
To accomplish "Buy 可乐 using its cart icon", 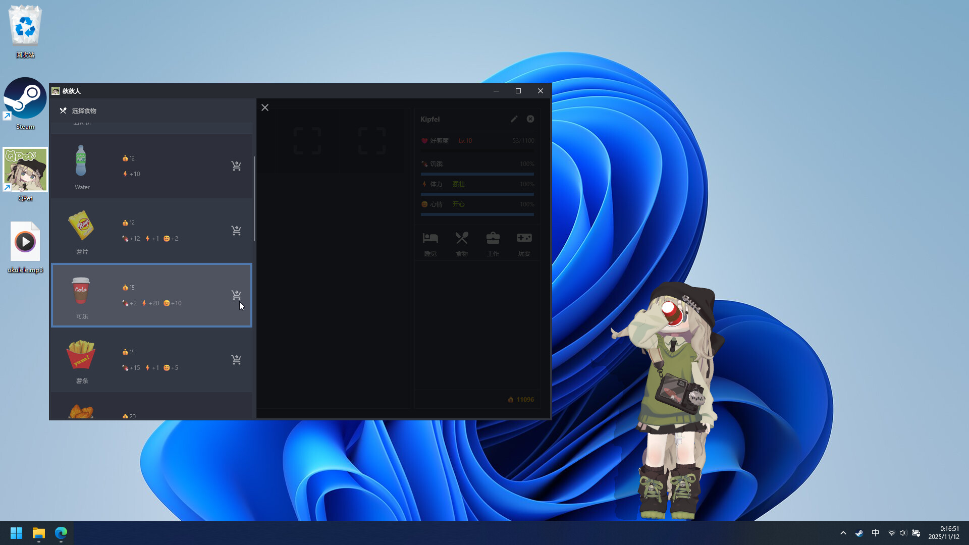I will [x=236, y=295].
